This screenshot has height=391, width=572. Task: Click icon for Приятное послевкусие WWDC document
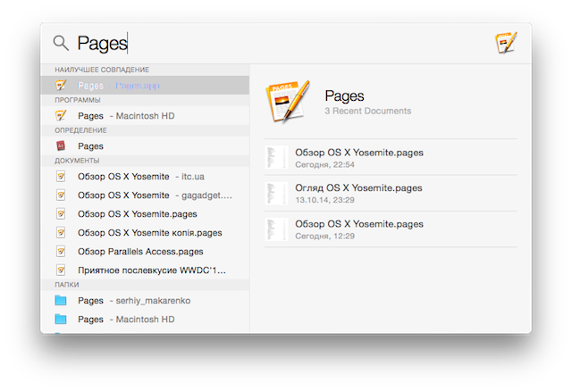(x=61, y=270)
